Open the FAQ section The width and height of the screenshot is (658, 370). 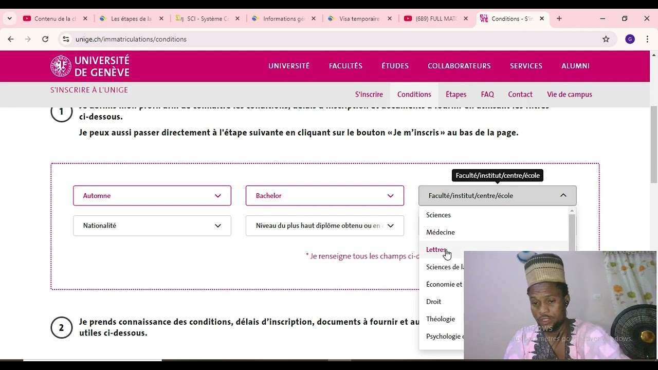(487, 95)
